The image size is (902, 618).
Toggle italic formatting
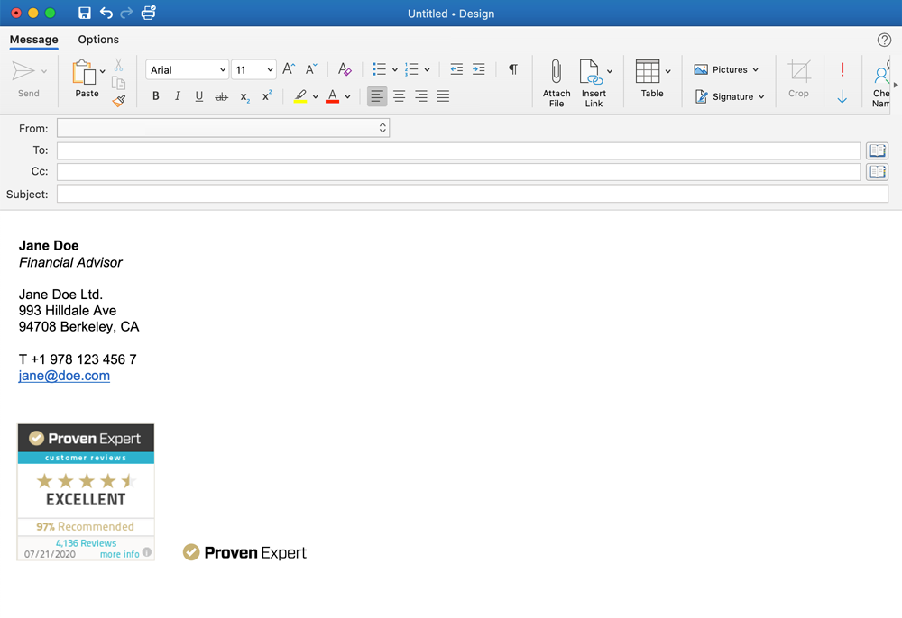tap(177, 95)
